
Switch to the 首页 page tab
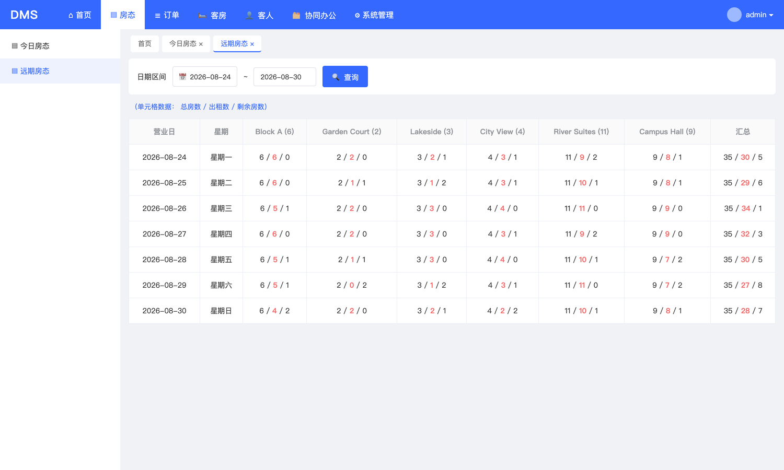(145, 44)
